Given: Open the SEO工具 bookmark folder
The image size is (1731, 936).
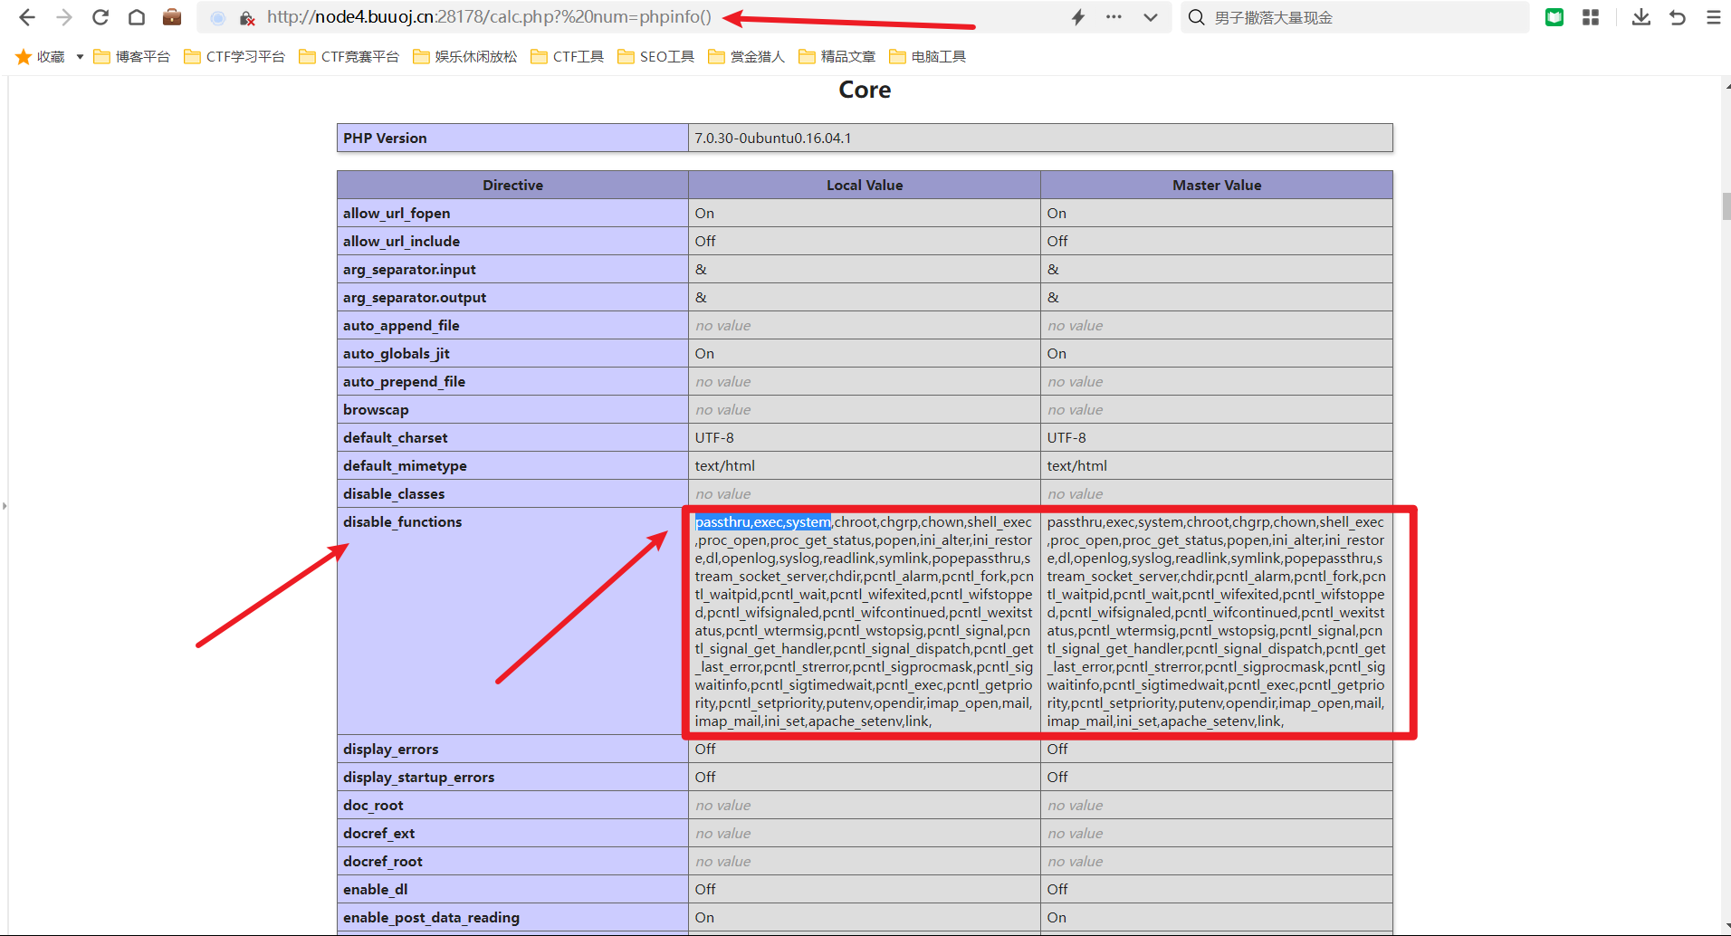Looking at the screenshot, I should point(655,57).
